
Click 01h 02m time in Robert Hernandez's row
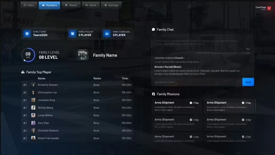click(x=127, y=138)
